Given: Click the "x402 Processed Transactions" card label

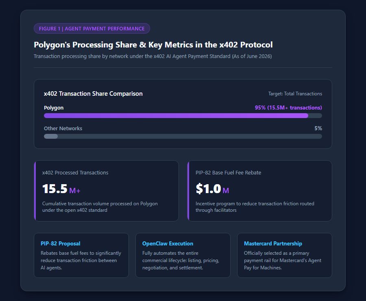Looking at the screenshot, I should pos(75,173).
